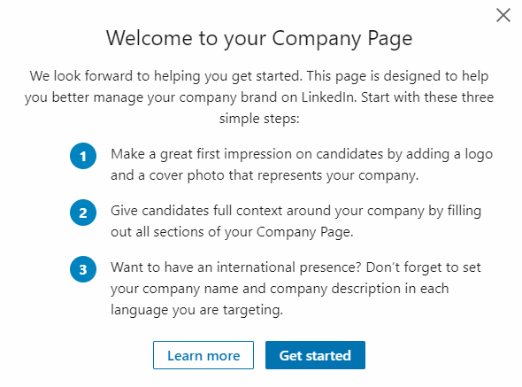Click the 'Welcome to your Company Page' heading
The image size is (522, 387).
click(259, 38)
